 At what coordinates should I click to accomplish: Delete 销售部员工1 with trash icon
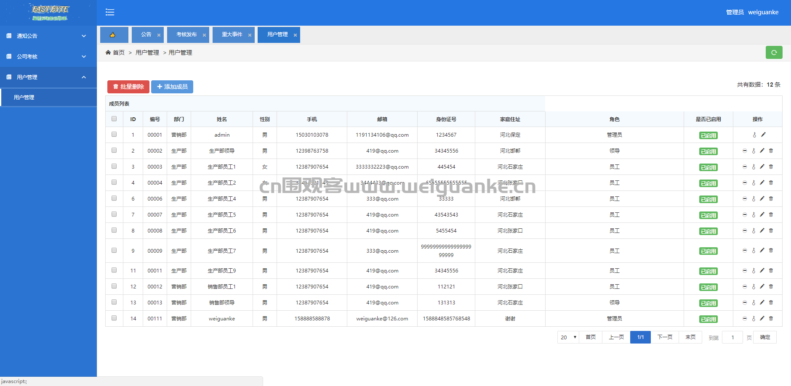point(771,286)
